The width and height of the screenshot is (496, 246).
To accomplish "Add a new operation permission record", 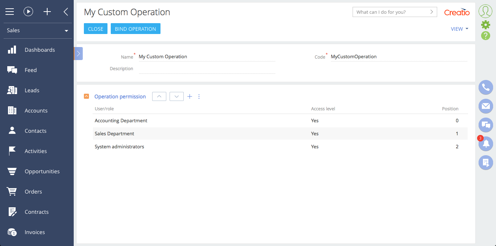I will [190, 97].
